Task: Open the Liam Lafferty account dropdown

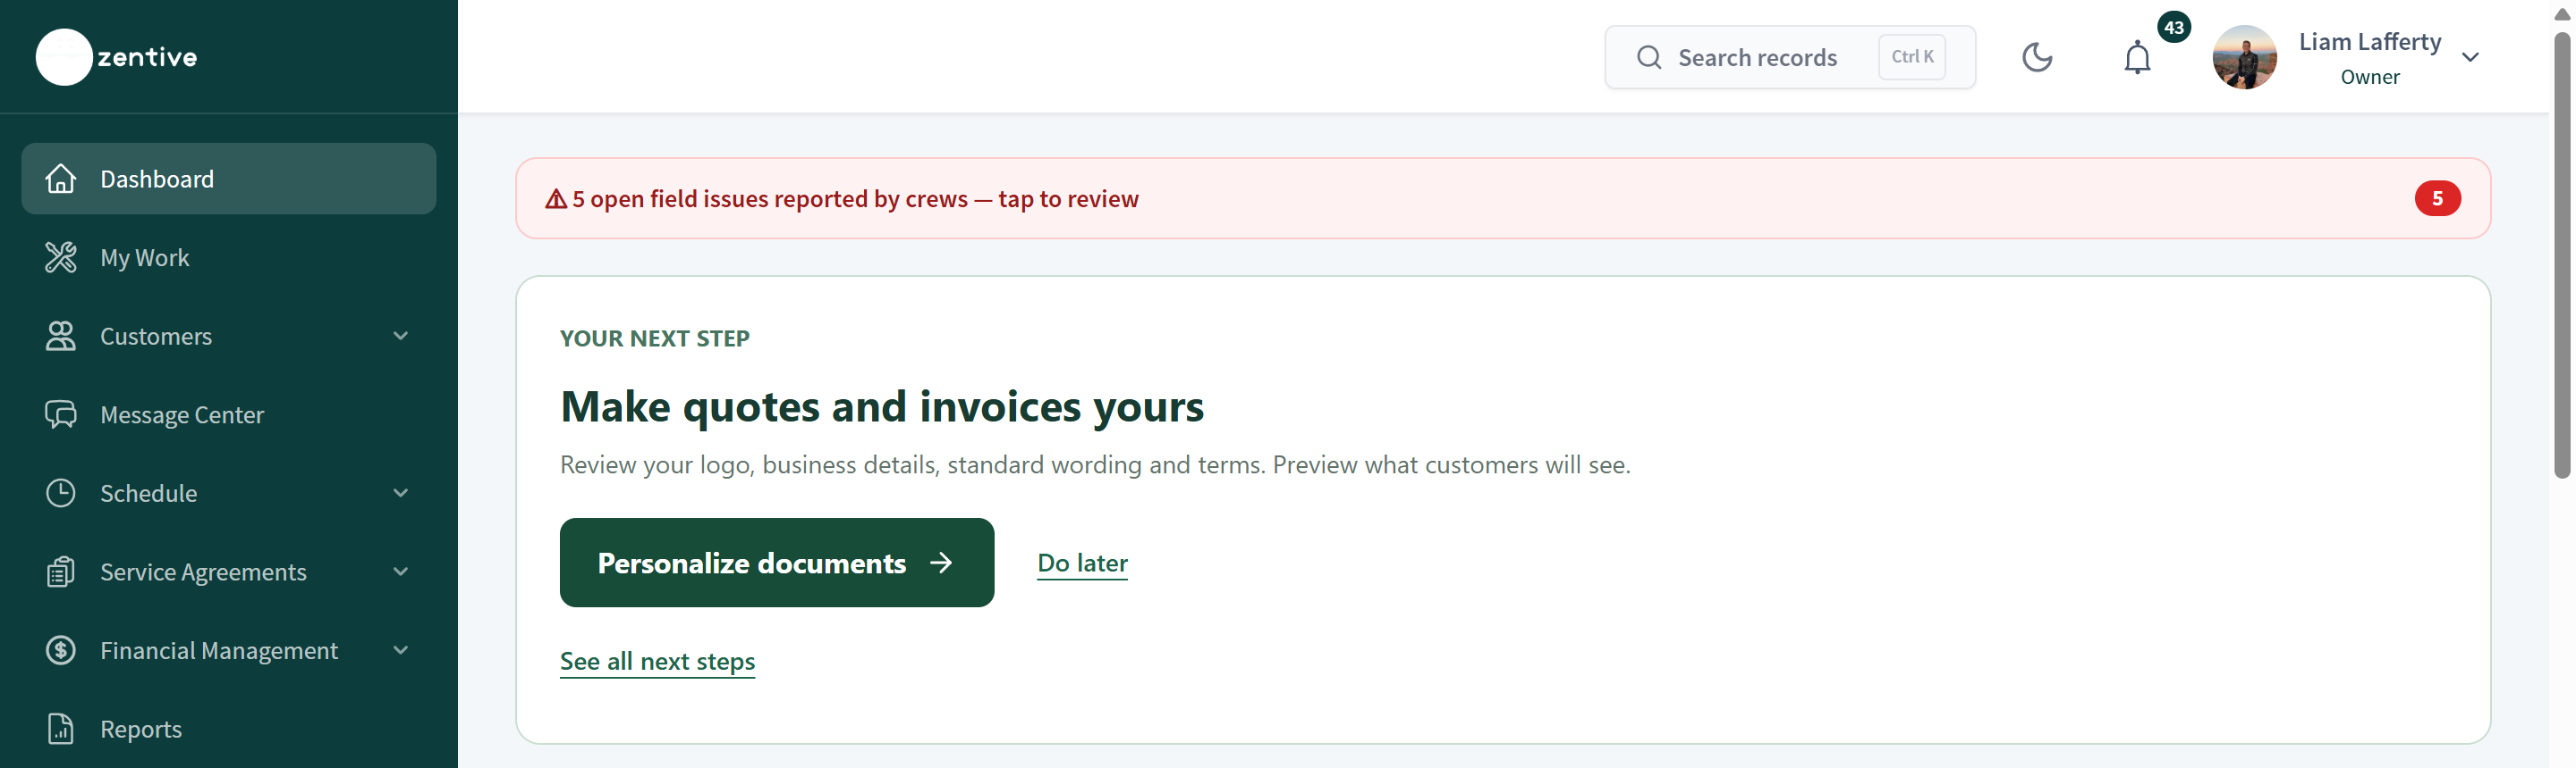Action: coord(2470,57)
